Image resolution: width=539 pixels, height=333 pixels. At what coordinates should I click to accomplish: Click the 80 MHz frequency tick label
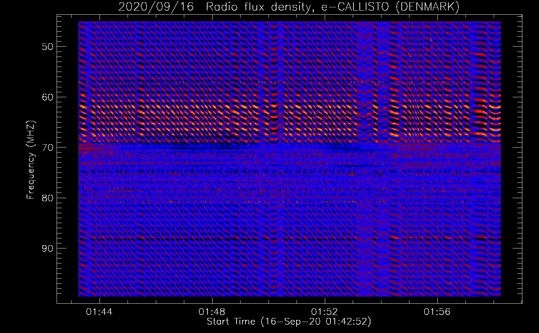click(x=48, y=198)
